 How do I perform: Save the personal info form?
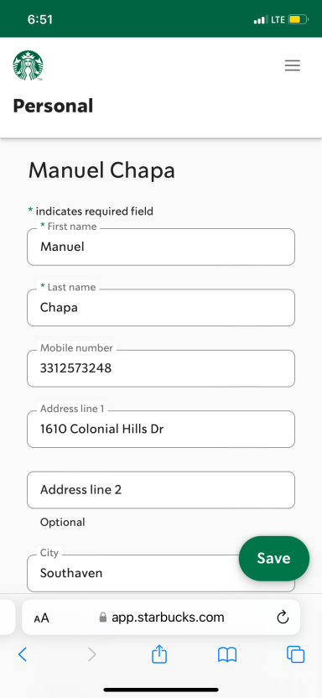(x=274, y=558)
